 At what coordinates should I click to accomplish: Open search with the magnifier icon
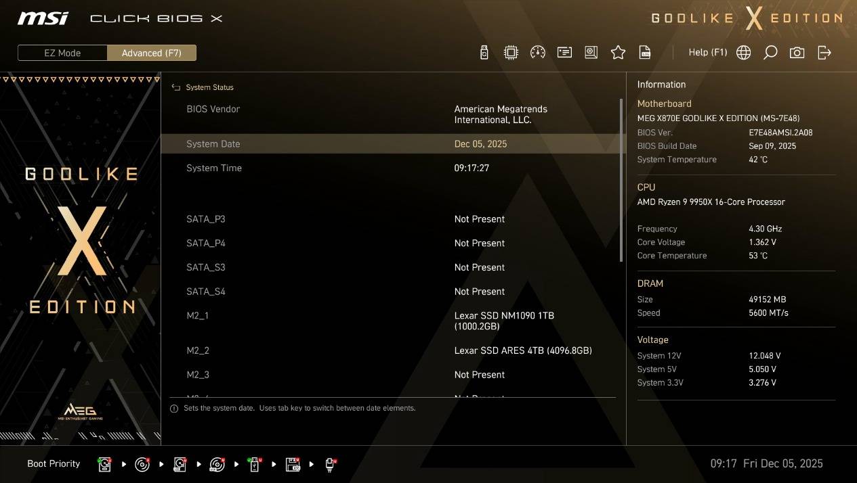pos(770,53)
